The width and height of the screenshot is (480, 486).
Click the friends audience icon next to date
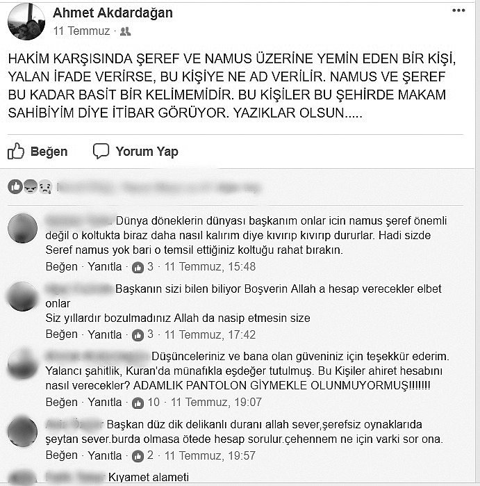pos(126,31)
